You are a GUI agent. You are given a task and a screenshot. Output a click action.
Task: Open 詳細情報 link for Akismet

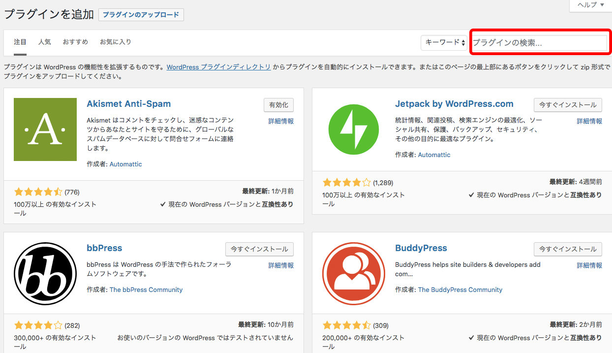[281, 121]
